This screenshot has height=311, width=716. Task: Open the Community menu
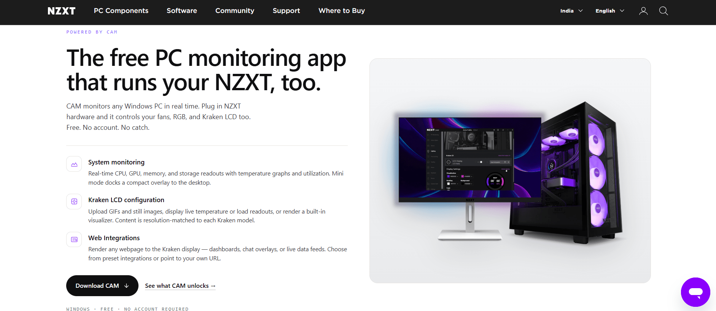click(x=235, y=11)
